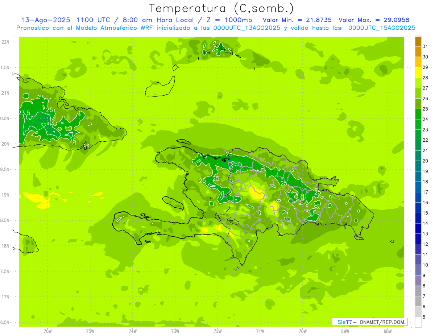Click the '22N' latitude axis label

tap(5, 42)
